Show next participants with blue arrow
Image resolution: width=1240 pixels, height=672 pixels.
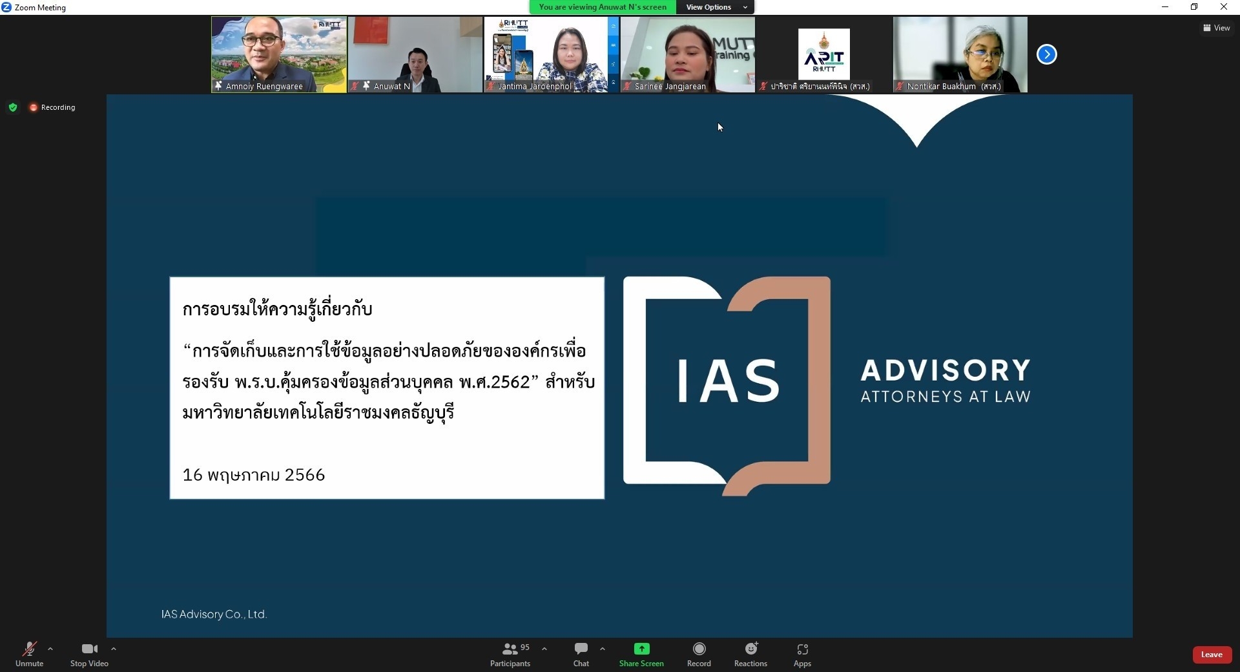click(x=1047, y=54)
